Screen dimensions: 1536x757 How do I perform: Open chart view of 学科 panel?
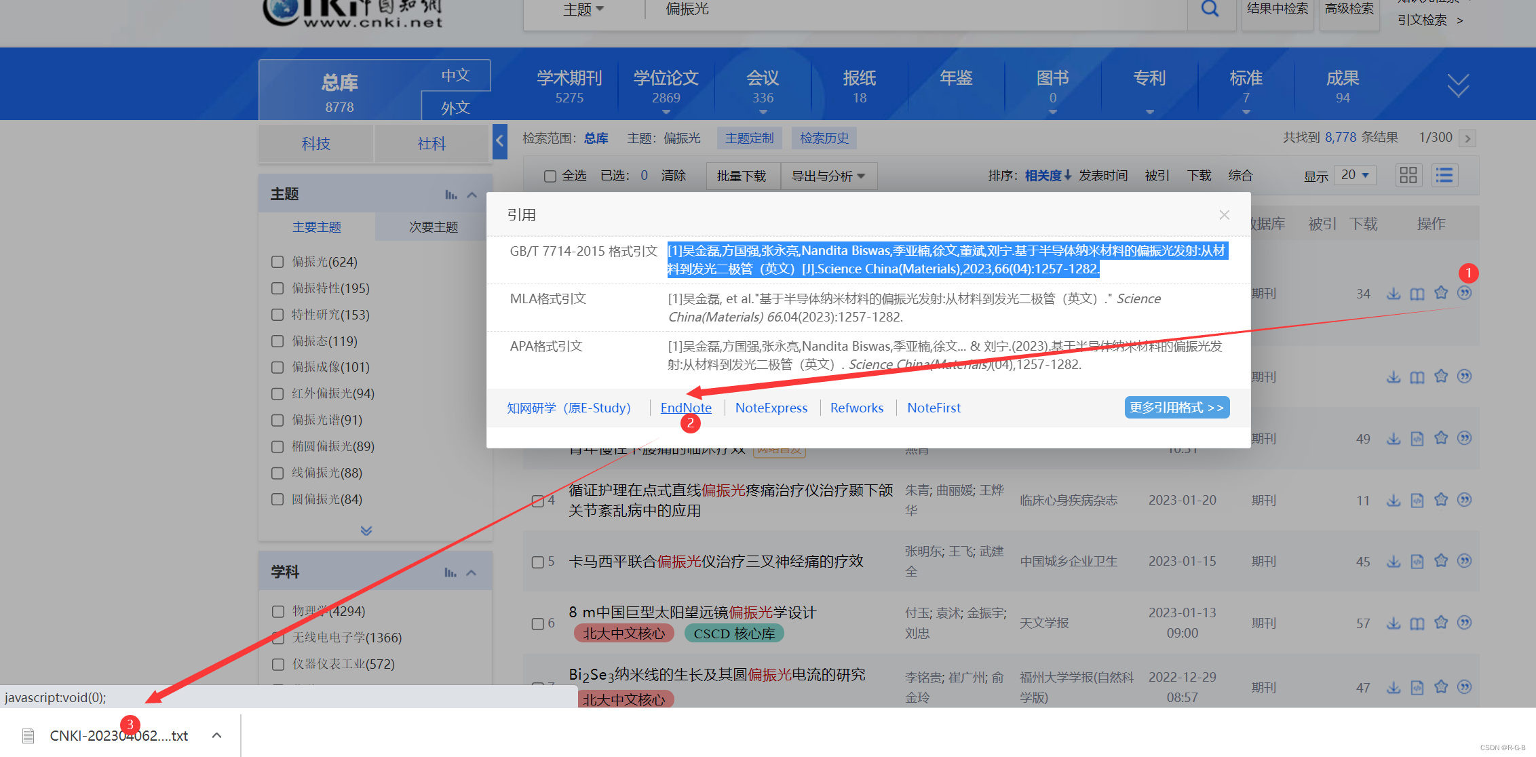coord(450,572)
